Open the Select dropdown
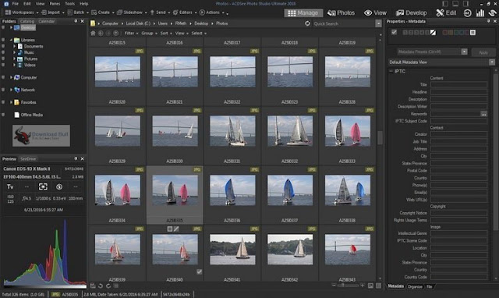 (199, 33)
